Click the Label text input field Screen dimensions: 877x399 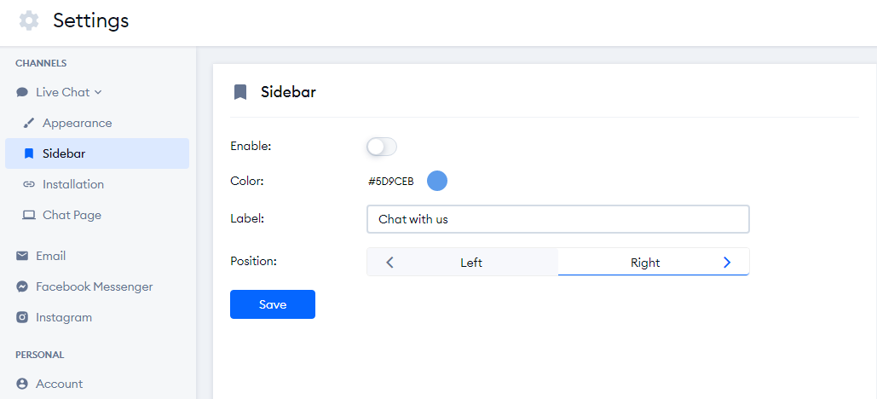557,219
